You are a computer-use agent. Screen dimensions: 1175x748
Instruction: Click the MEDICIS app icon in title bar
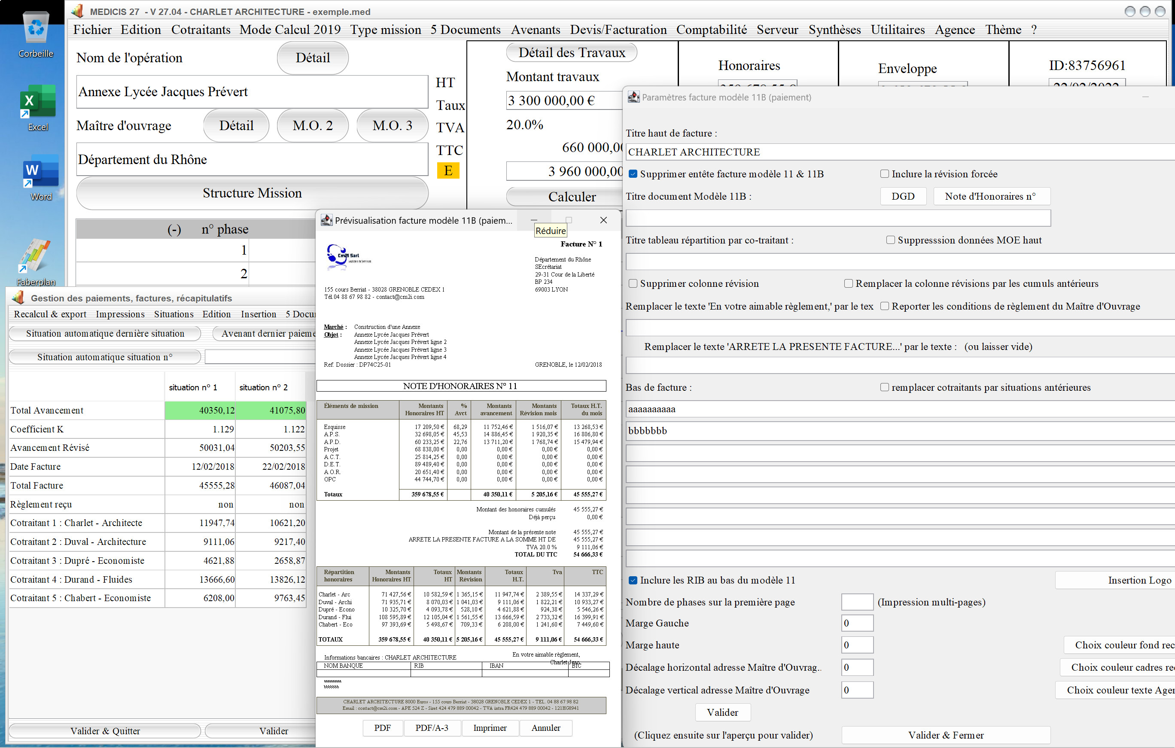[x=77, y=11]
